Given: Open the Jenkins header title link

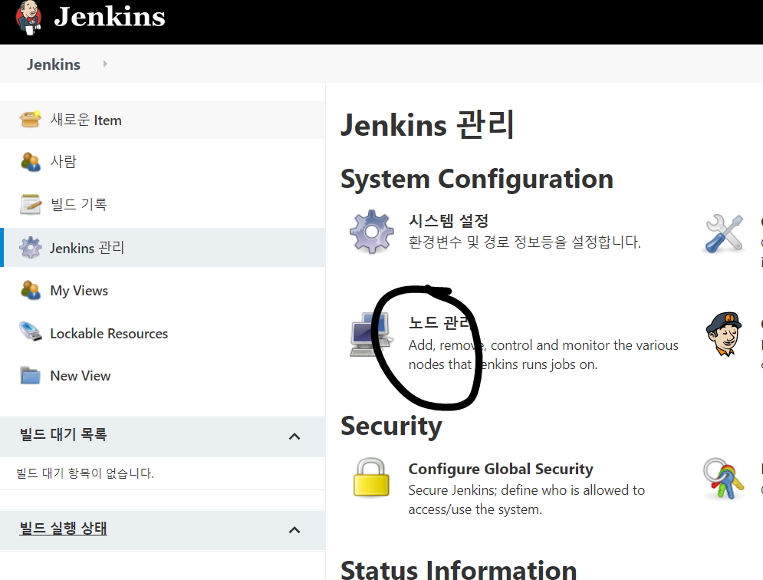Looking at the screenshot, I should (110, 17).
